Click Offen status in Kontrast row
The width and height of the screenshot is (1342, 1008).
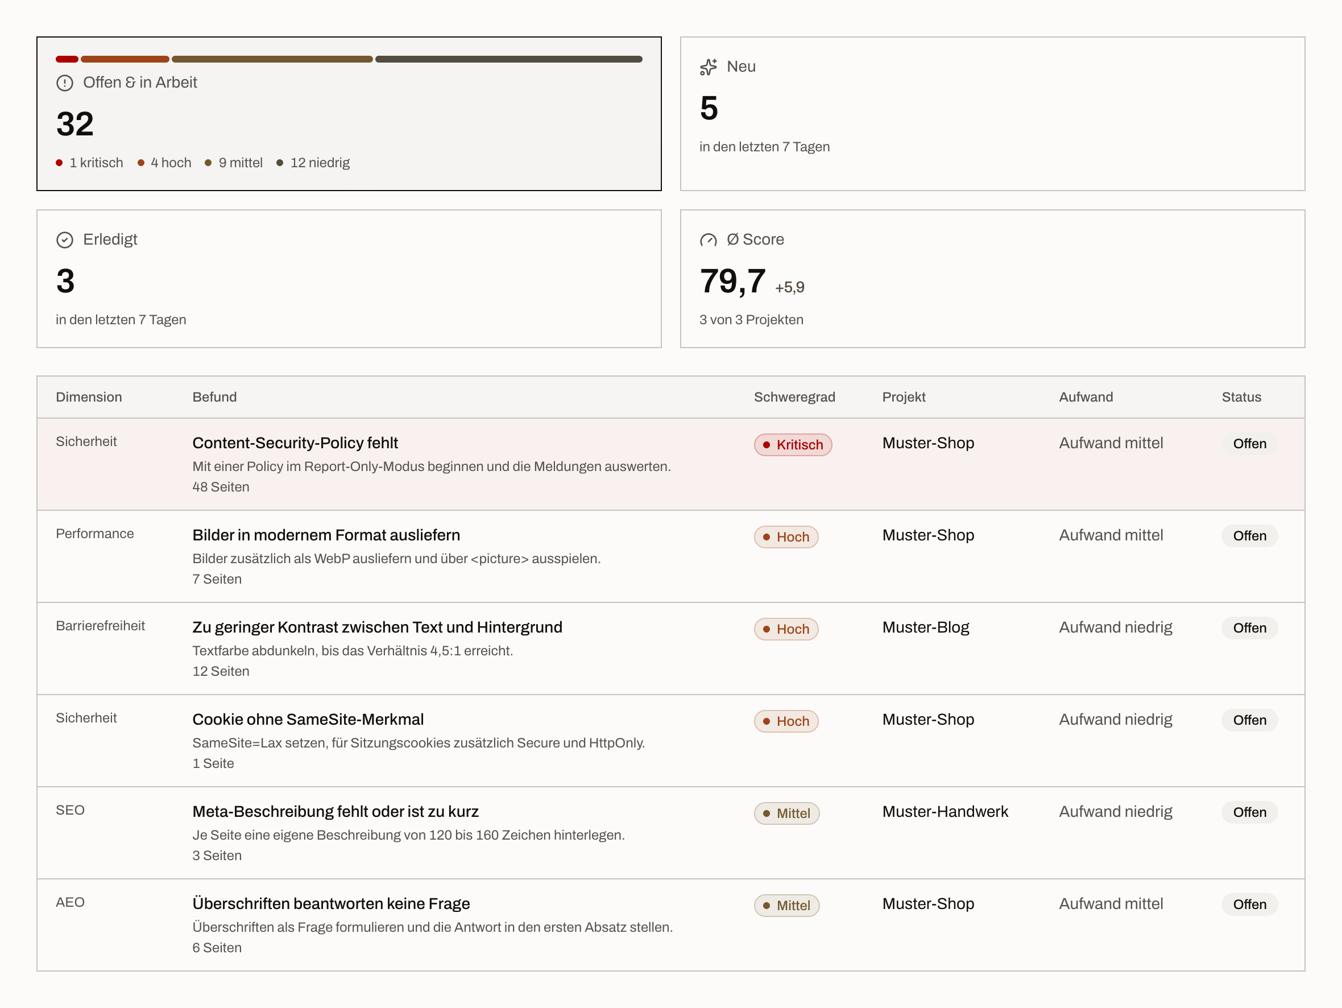[x=1249, y=628]
